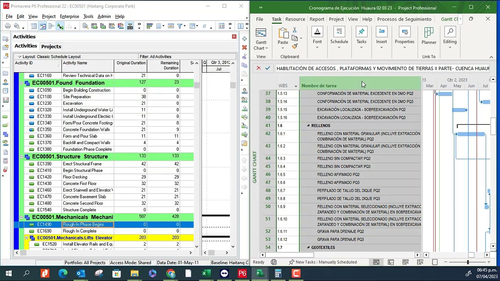Click the Activity Details search icon
This screenshot has height=281, width=500.
tap(85, 26)
